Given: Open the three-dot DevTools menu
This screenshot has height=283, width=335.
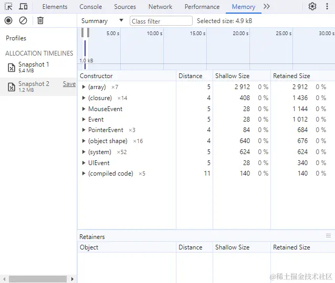Looking at the screenshot, I should pos(327,6).
